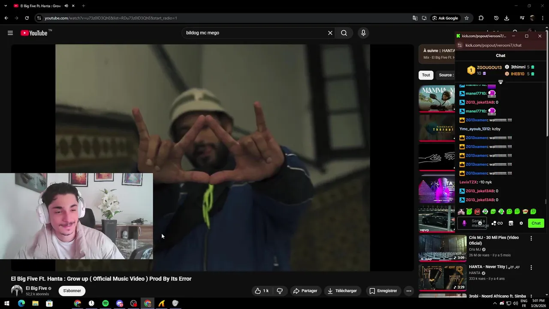Open Spotify from the taskbar
549x309 pixels.
[x=106, y=303]
